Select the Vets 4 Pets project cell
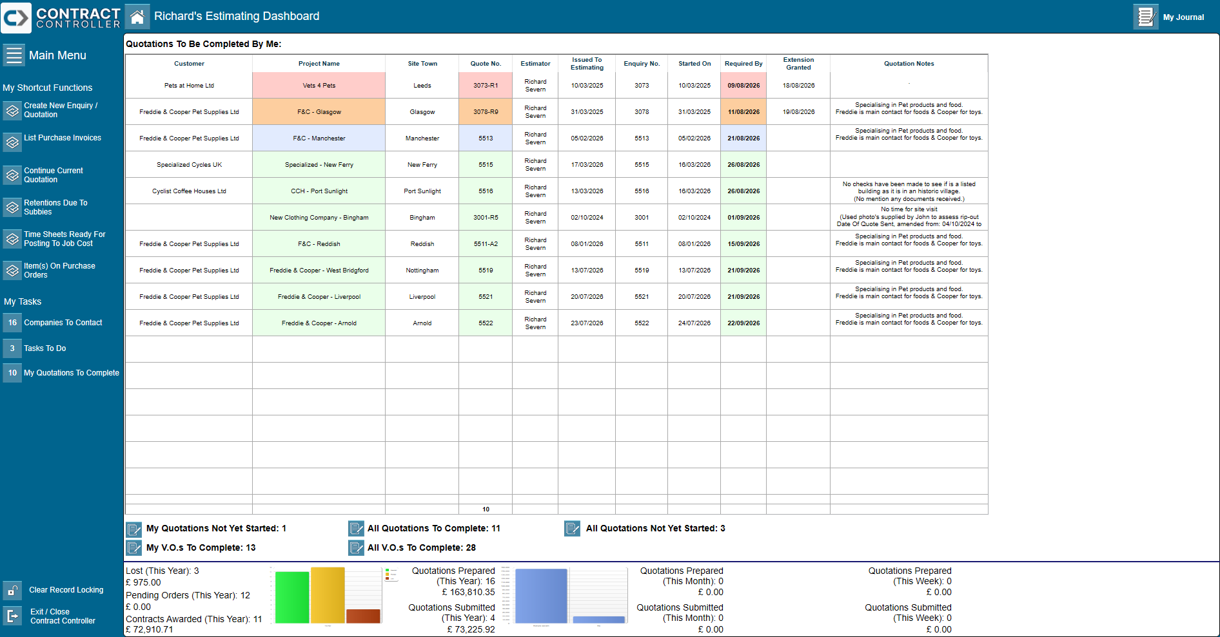Image resolution: width=1220 pixels, height=637 pixels. 319,85
